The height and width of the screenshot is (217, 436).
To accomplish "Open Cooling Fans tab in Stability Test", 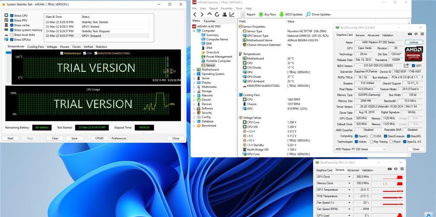I will pyautogui.click(x=36, y=47).
